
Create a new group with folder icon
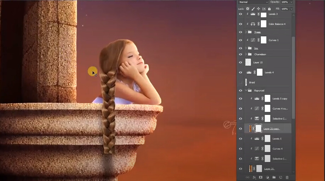pyautogui.click(x=274, y=177)
